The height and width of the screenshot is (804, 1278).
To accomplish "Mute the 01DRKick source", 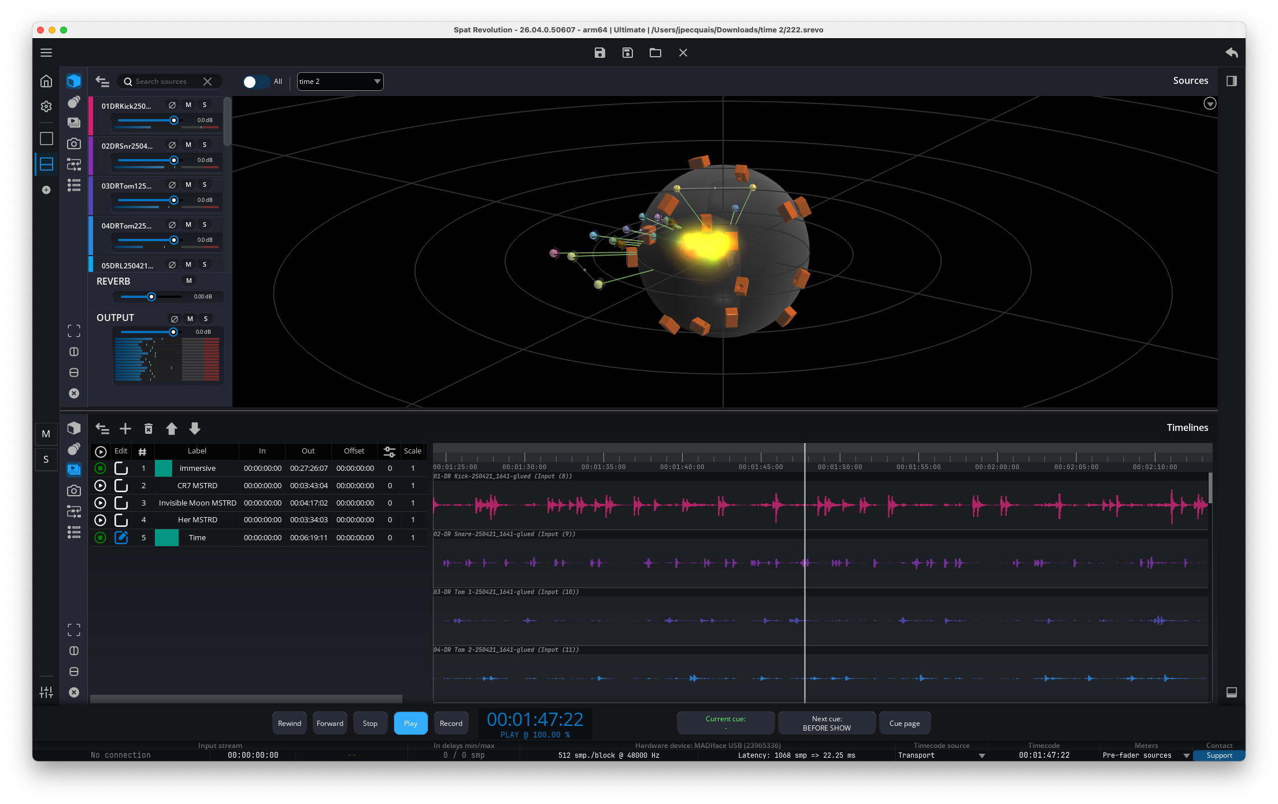I will coord(188,105).
